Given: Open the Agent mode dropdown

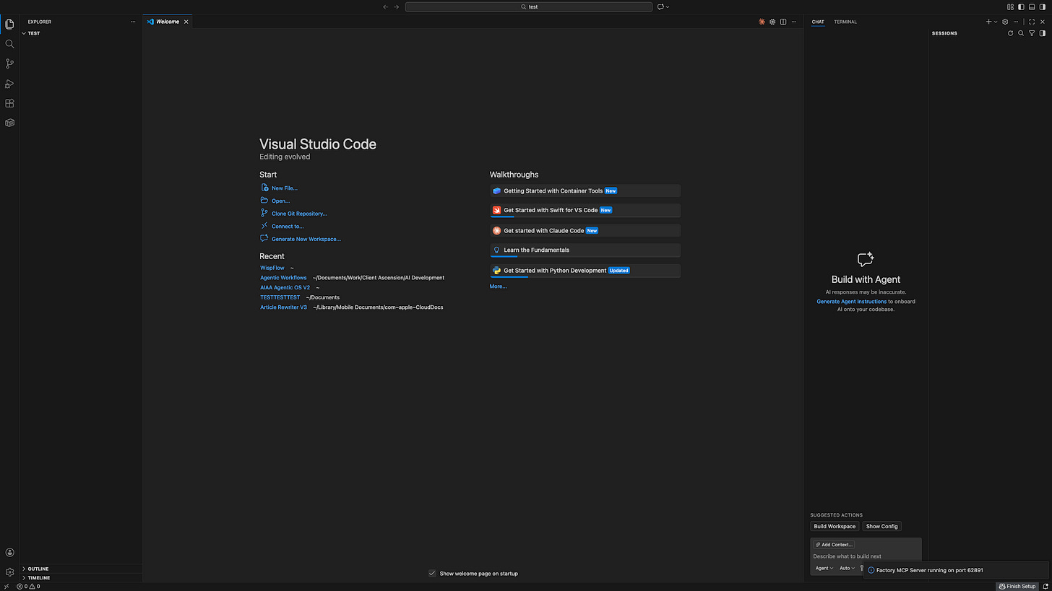Looking at the screenshot, I should [824, 568].
